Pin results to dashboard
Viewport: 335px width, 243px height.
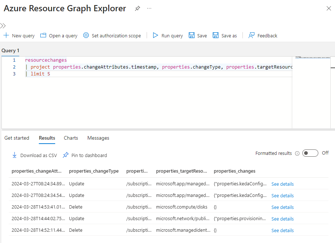coord(85,155)
